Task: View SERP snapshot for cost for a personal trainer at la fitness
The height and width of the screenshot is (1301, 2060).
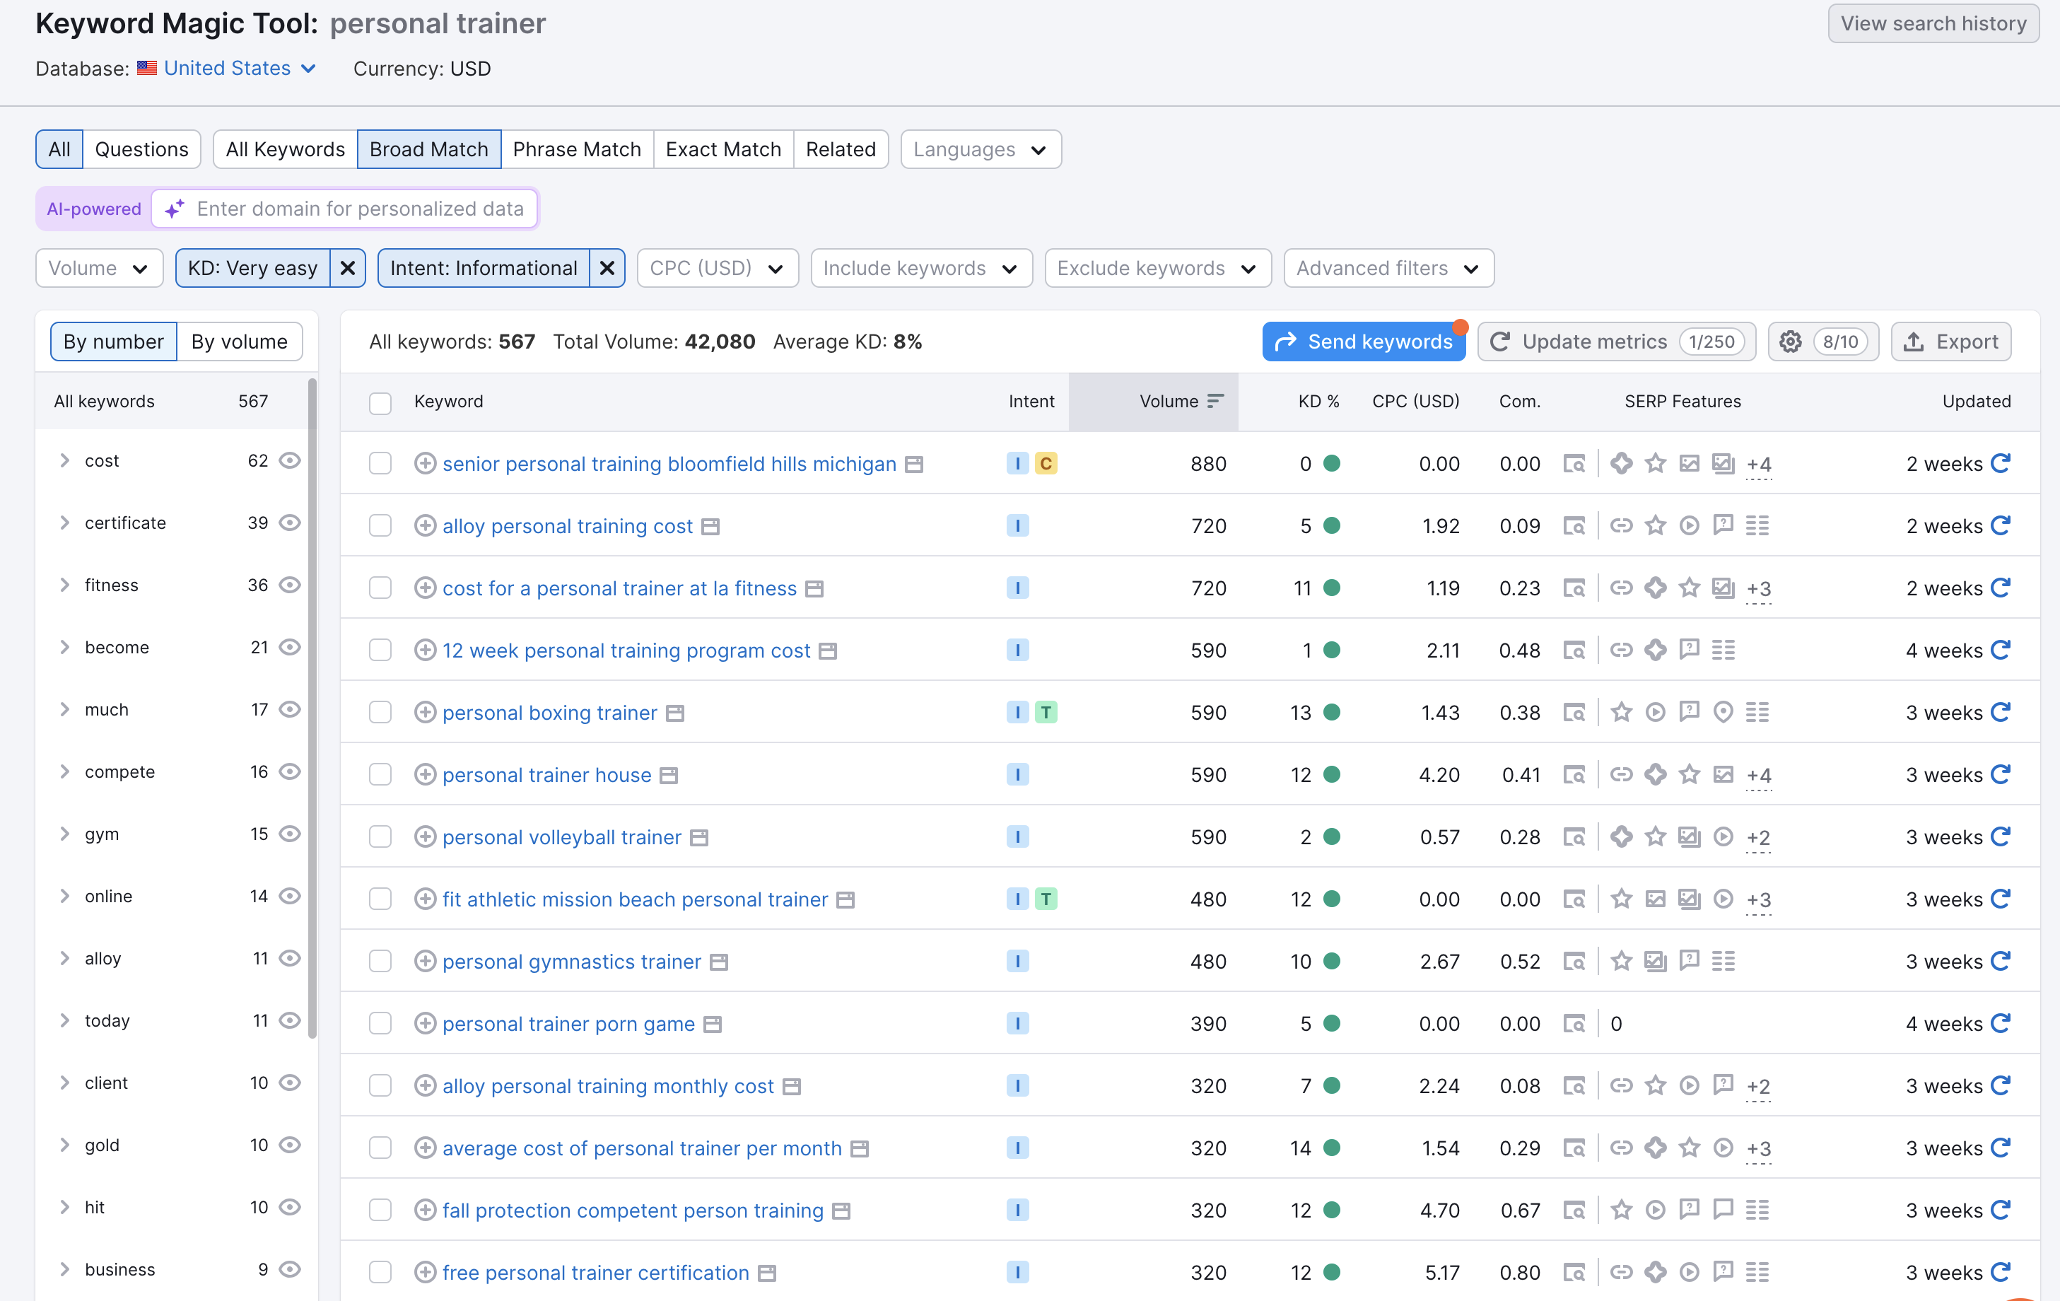Action: (x=1574, y=588)
